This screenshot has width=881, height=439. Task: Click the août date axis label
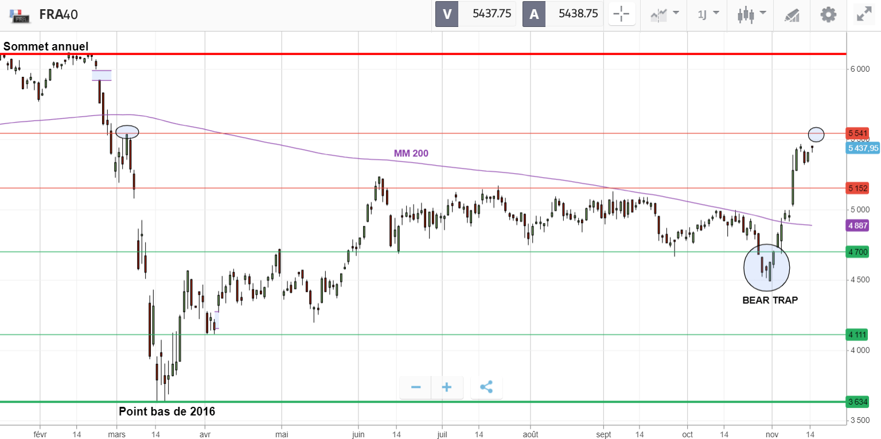point(531,434)
